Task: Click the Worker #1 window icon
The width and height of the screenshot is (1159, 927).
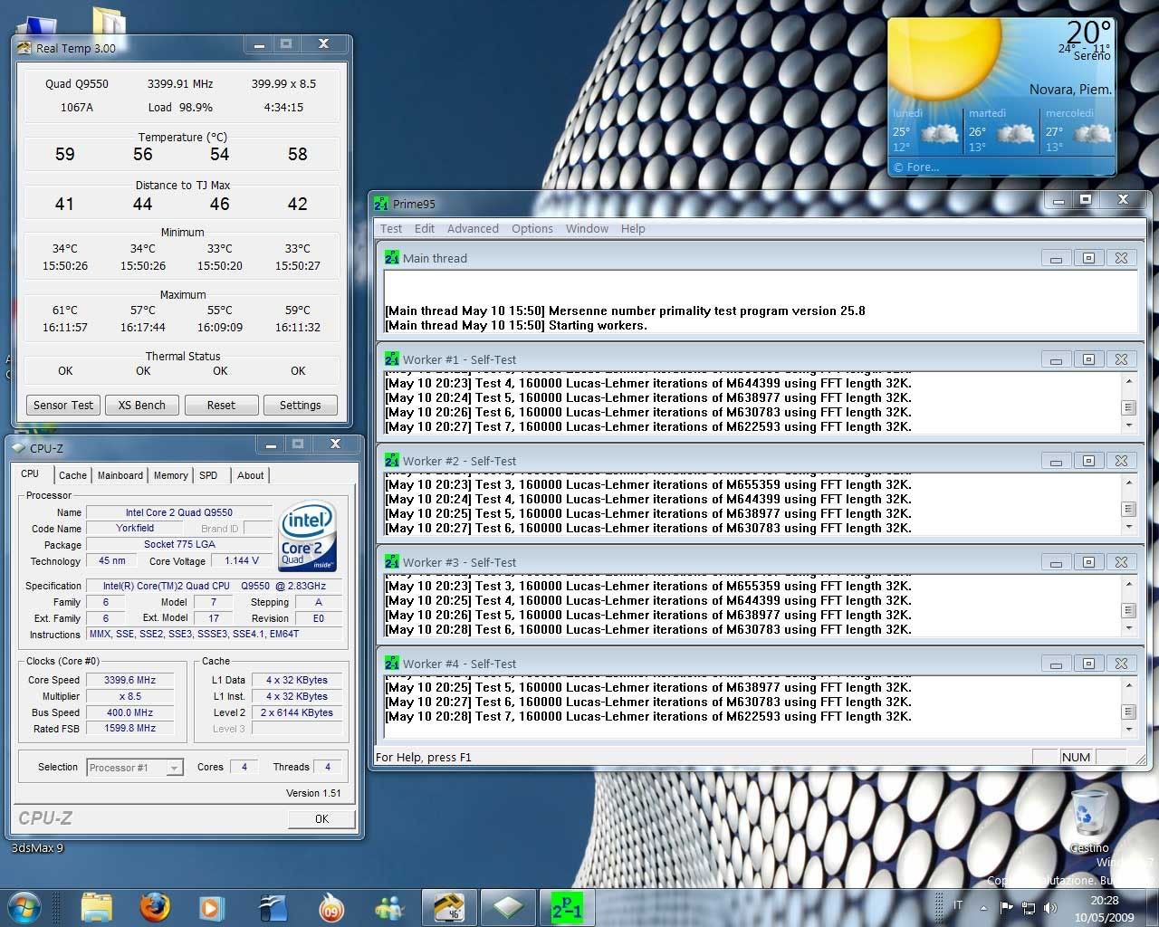Action: pyautogui.click(x=392, y=359)
